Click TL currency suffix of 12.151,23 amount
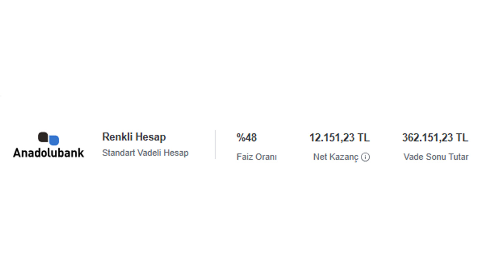 (x=364, y=138)
